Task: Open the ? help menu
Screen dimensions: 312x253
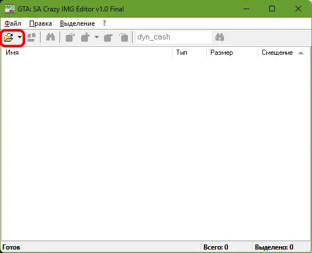Action: [x=104, y=23]
